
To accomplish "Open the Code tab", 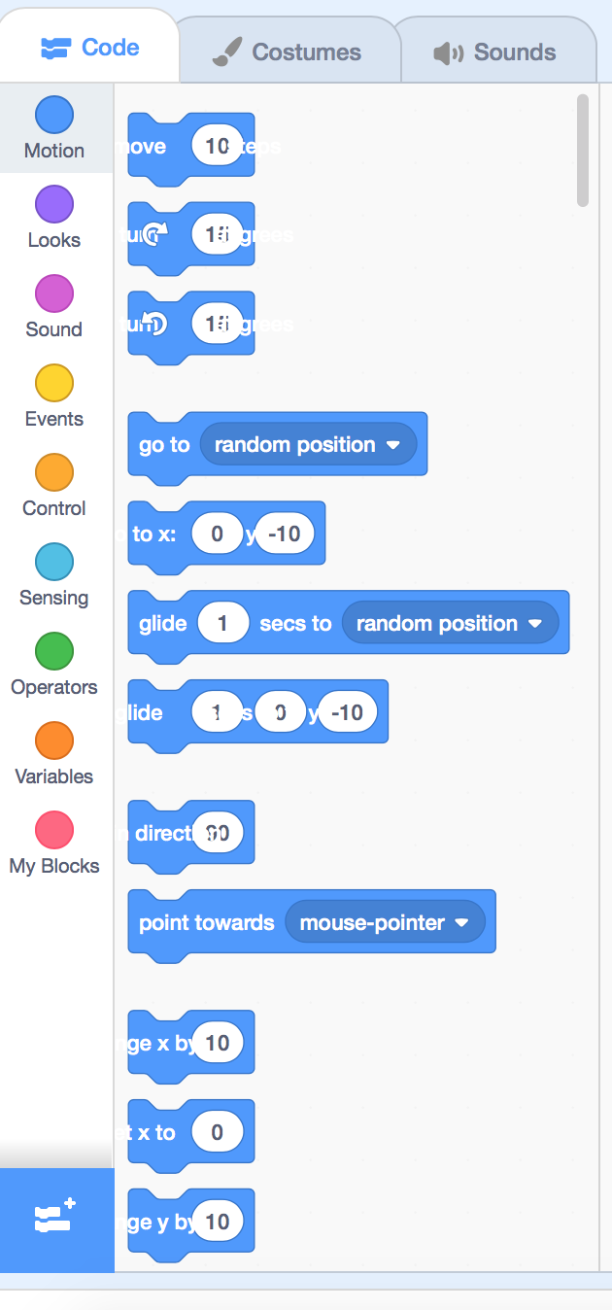I will click(90, 48).
